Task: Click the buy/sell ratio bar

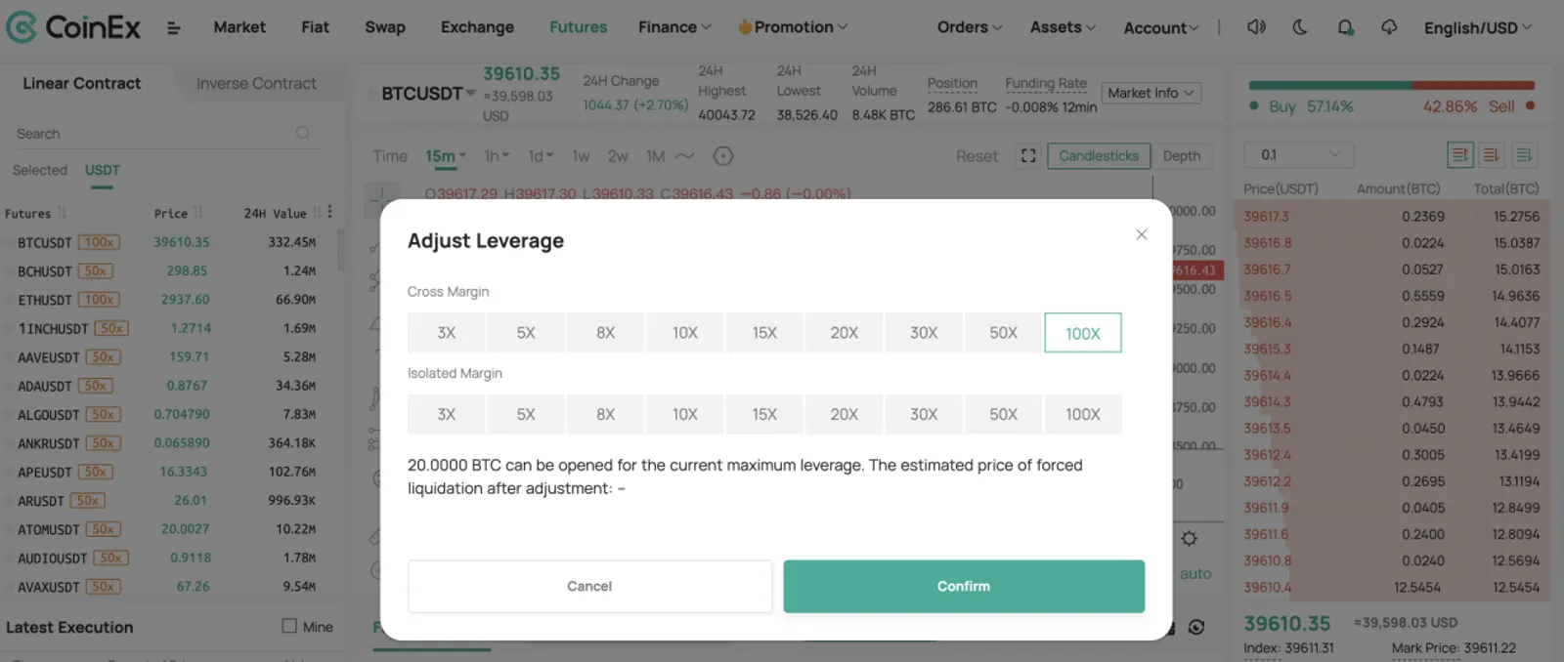Action: pyautogui.click(x=1391, y=85)
